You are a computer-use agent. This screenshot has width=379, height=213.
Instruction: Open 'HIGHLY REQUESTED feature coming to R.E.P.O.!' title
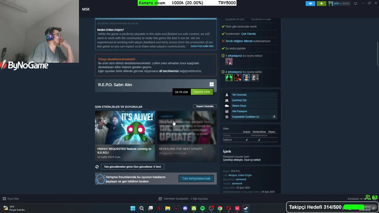tap(124, 151)
